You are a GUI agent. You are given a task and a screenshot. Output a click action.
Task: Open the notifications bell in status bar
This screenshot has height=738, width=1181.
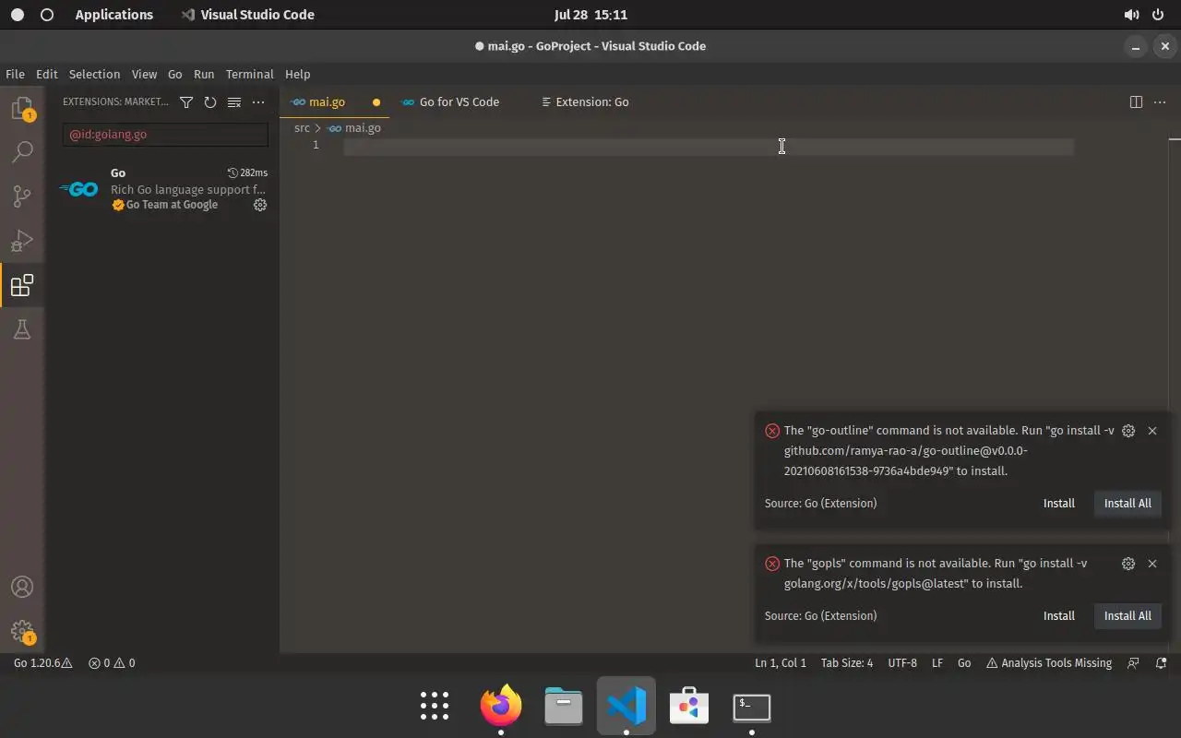click(1162, 663)
